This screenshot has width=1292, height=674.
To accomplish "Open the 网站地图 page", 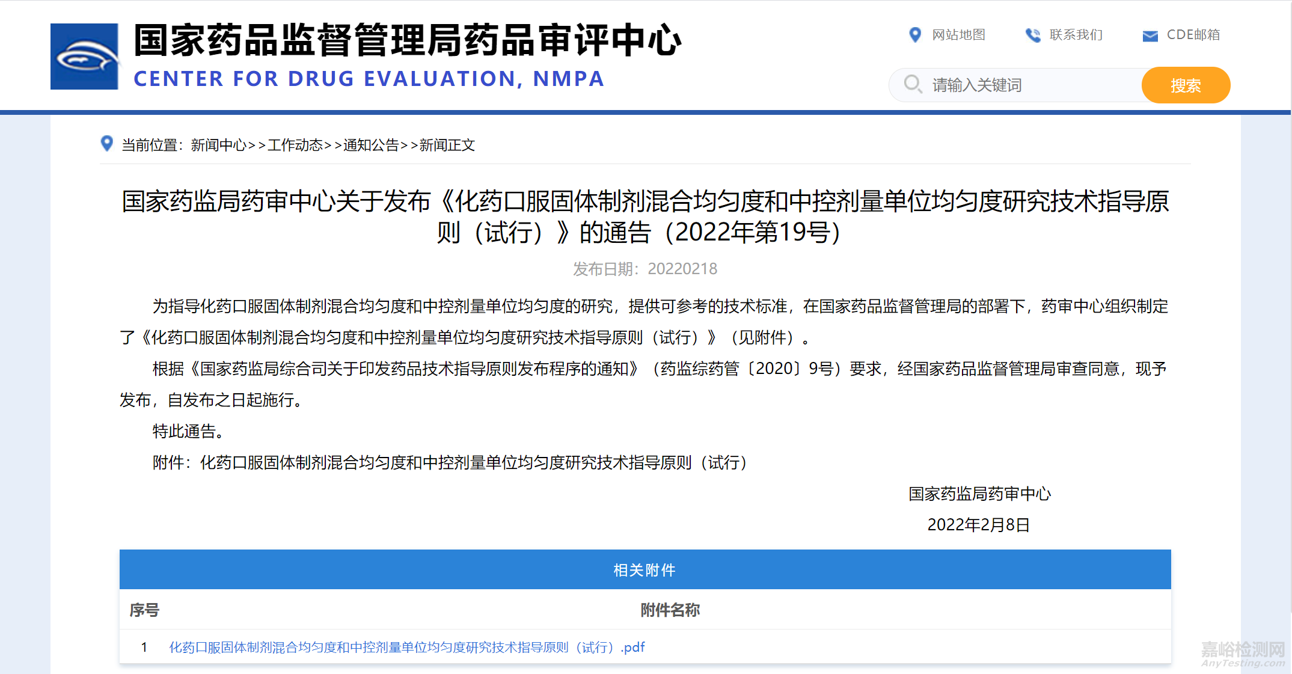I will (958, 35).
